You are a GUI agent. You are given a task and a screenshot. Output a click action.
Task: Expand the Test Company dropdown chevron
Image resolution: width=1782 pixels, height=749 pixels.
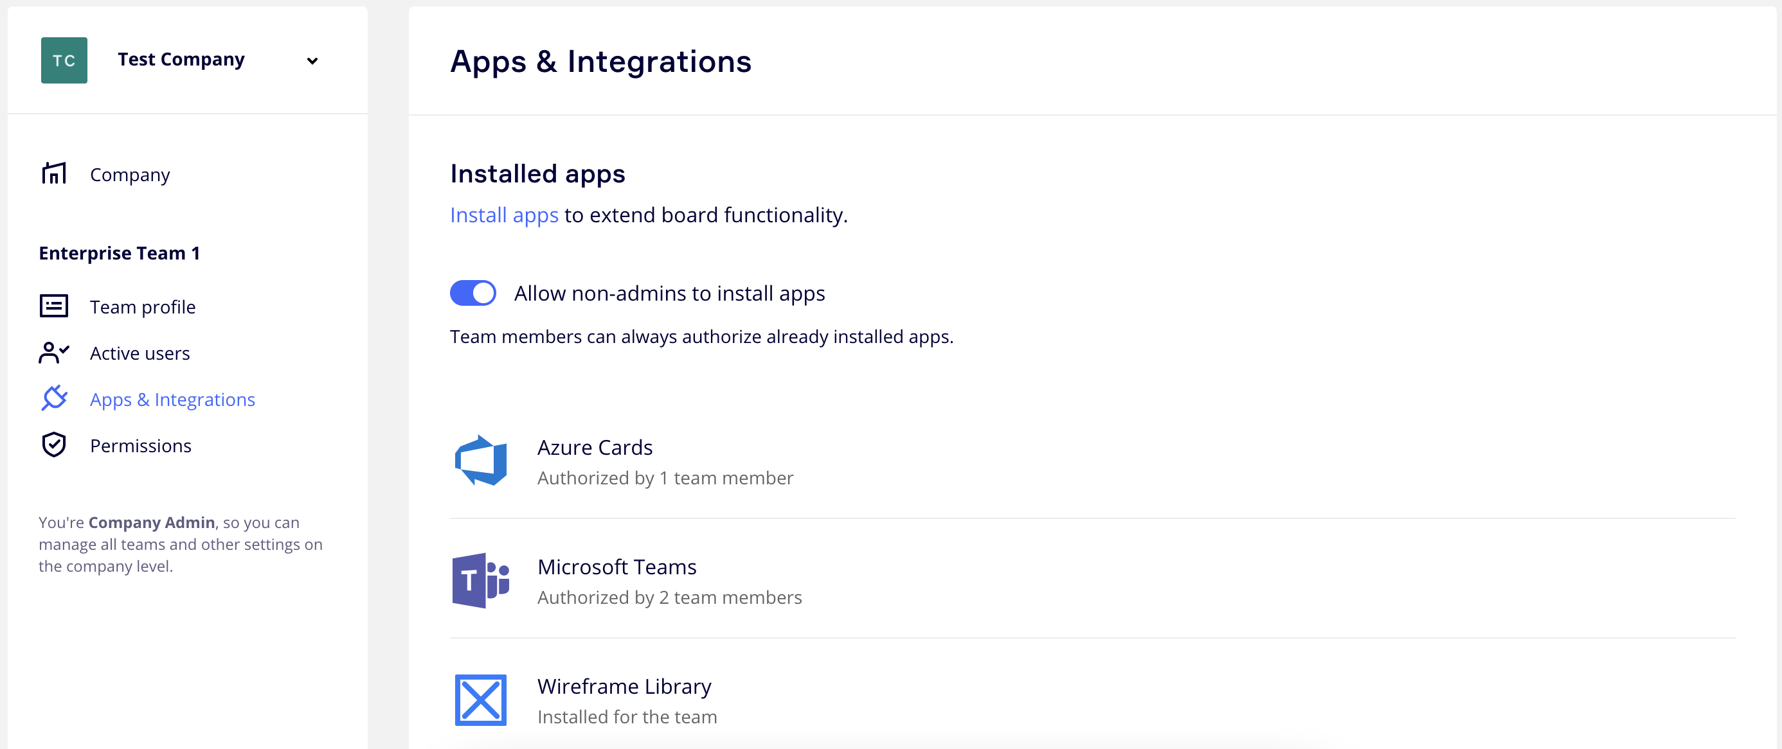coord(312,61)
